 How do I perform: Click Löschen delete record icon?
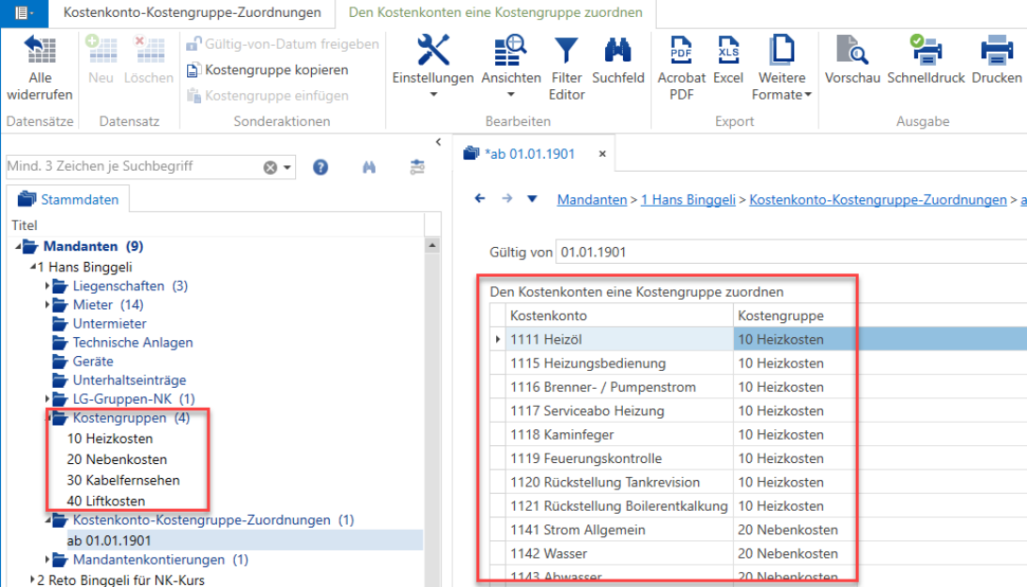(x=148, y=51)
